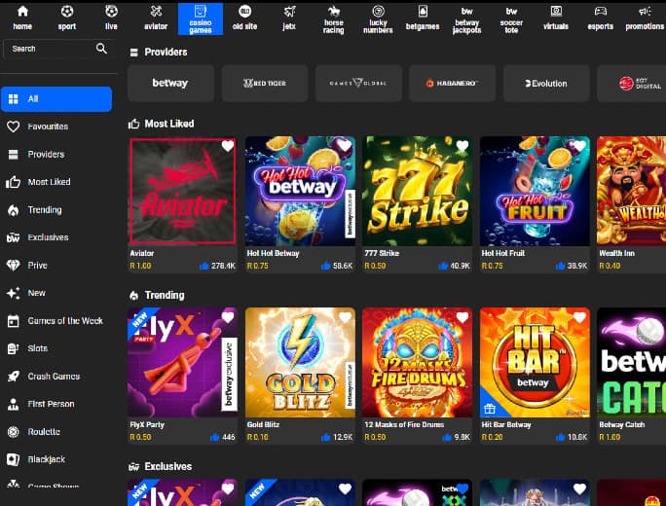
Task: Open the virtuals section
Action: (x=556, y=18)
